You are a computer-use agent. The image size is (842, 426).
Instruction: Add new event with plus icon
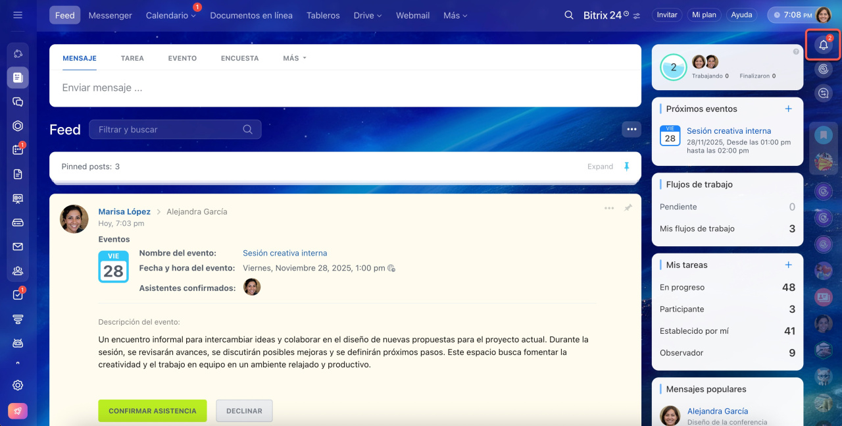point(789,109)
